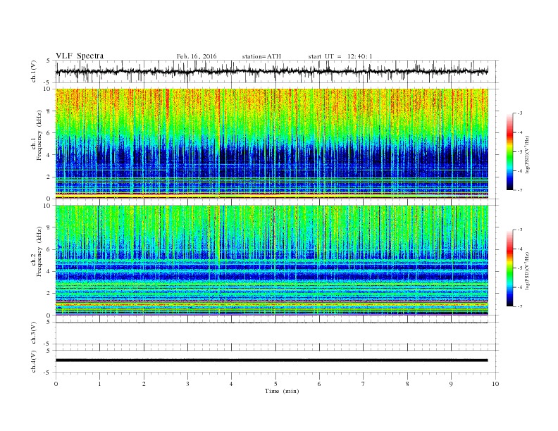Click the "5" volt tick of the ch.1 waveform
Viewport: 558px width, 431px height.
pyautogui.click(x=49, y=61)
